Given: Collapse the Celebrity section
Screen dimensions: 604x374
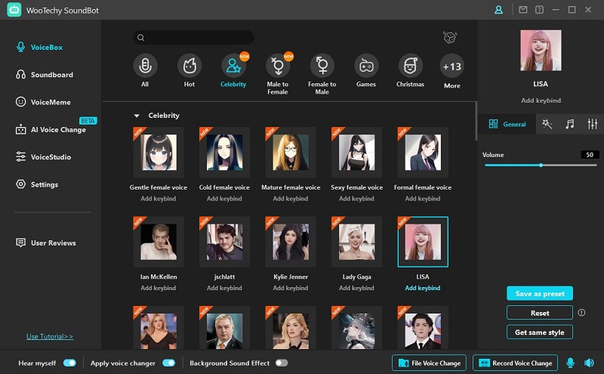Looking at the screenshot, I should (137, 116).
